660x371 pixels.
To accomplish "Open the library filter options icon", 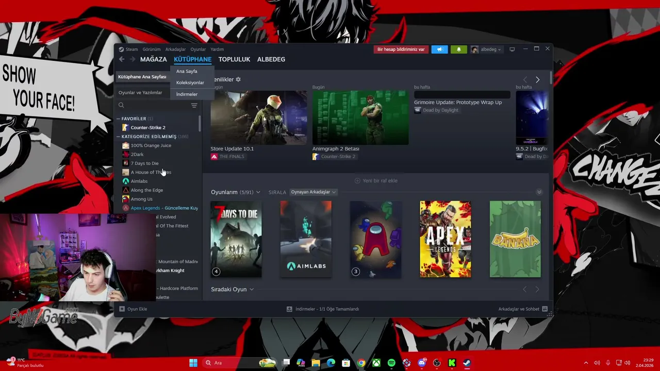I will pyautogui.click(x=194, y=105).
